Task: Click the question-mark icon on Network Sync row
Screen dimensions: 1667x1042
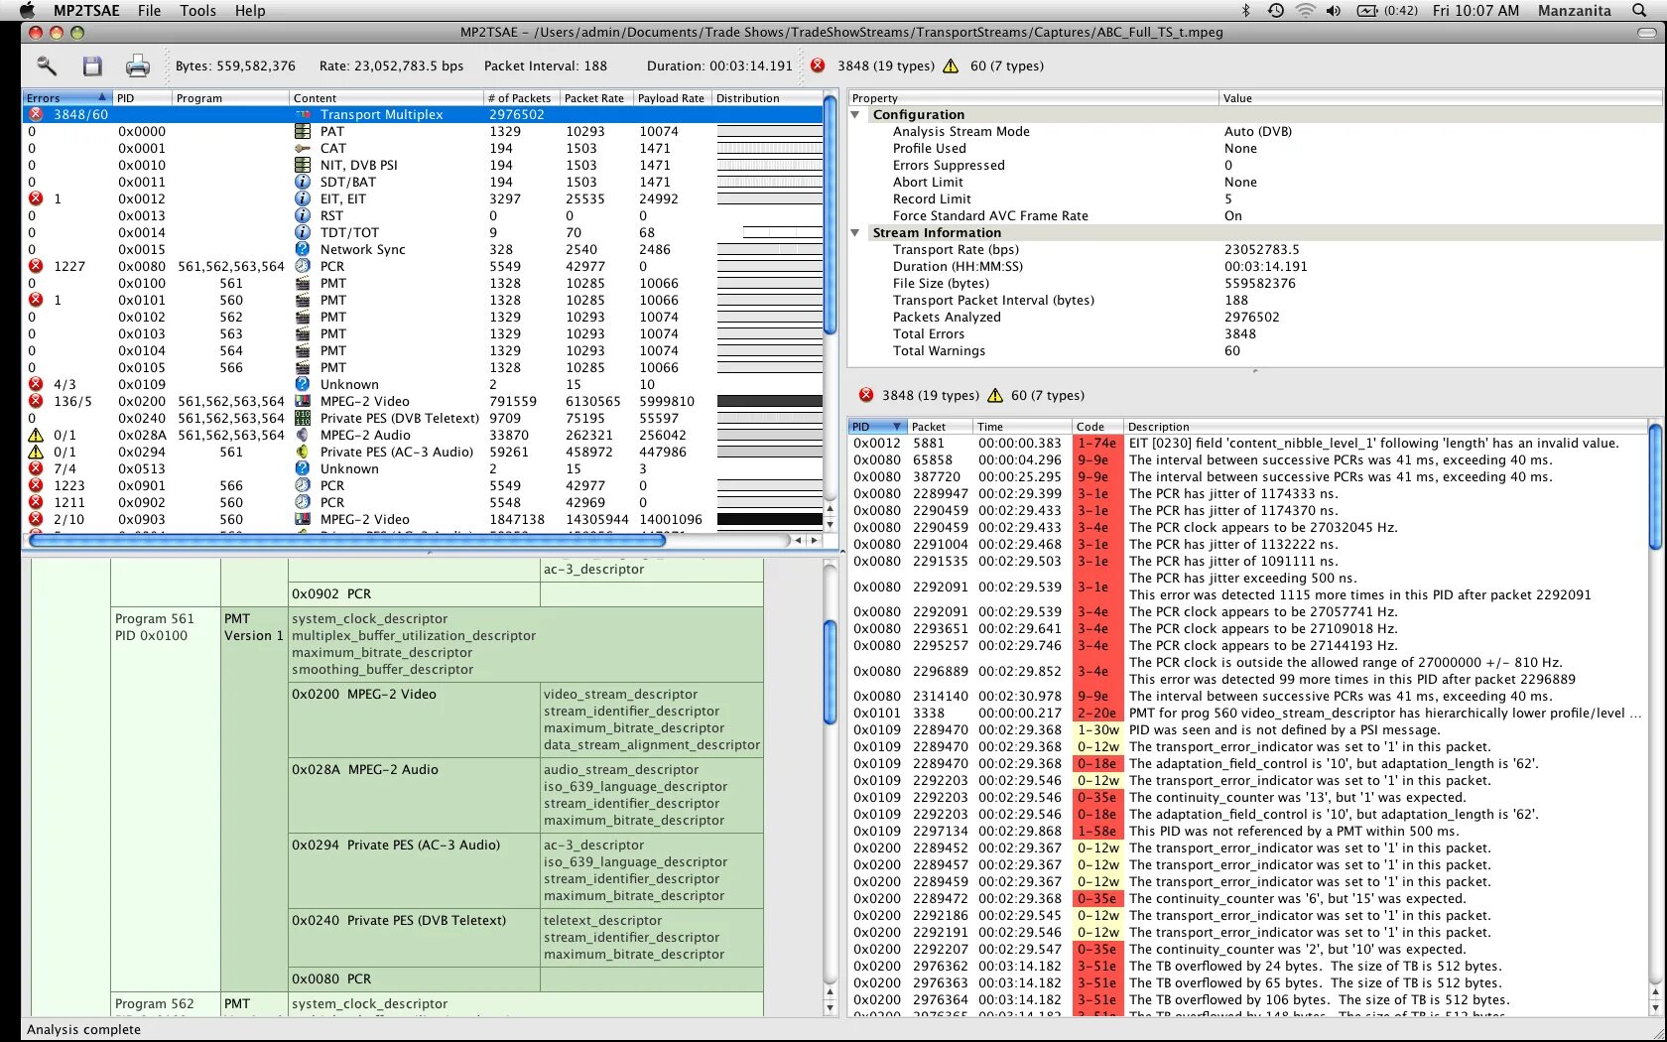Action: click(302, 249)
